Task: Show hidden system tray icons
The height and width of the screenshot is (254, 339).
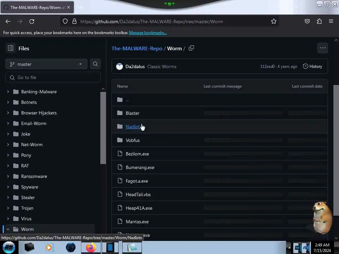Action: click(x=289, y=247)
